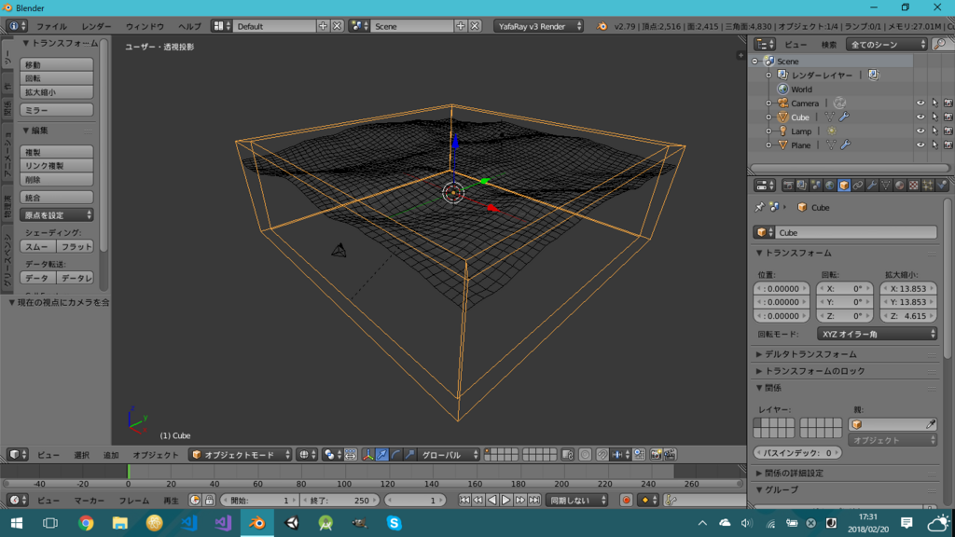Open the World properties tab
This screenshot has width=955, height=537.
point(829,186)
